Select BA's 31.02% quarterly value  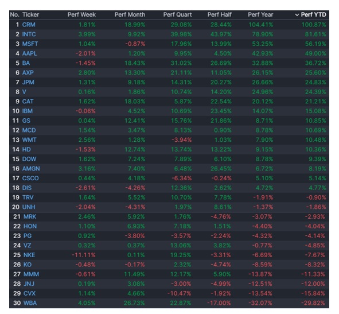pos(181,63)
